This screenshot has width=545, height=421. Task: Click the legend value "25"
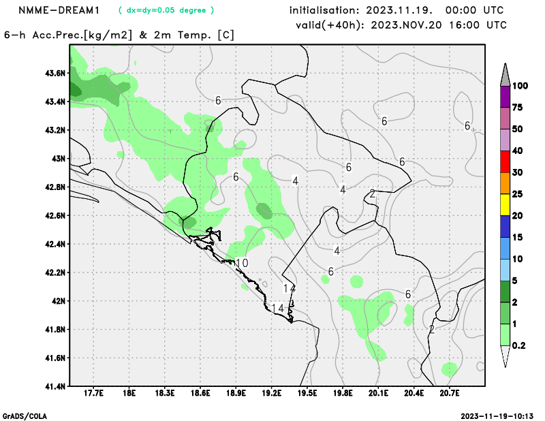pyautogui.click(x=518, y=194)
